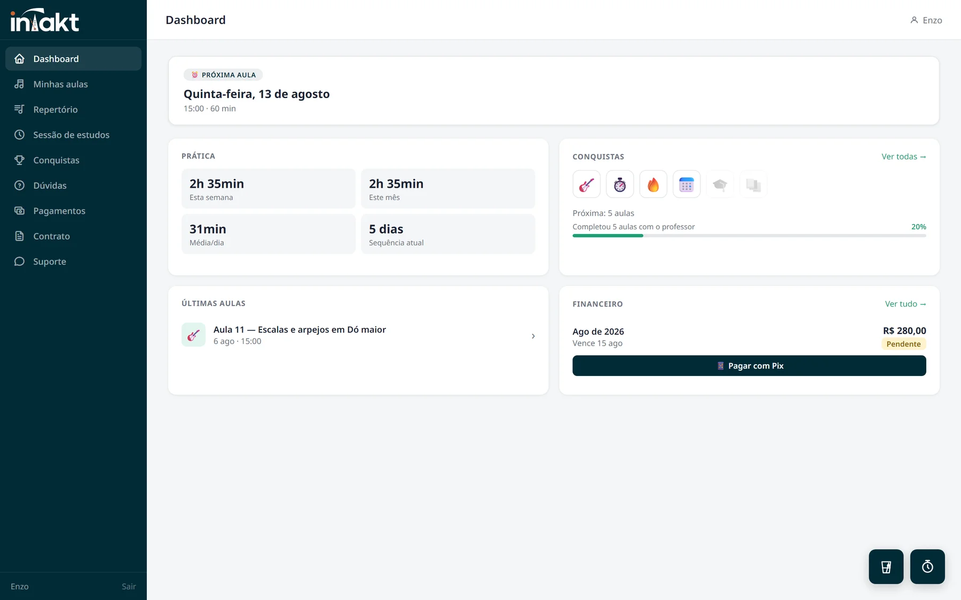This screenshot has width=961, height=600.
Task: Expand Aula 11 lesson with chevron arrow
Action: 533,336
